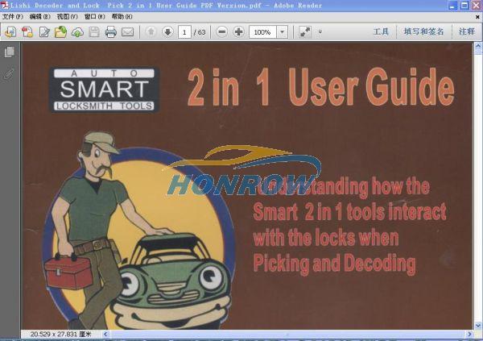The image size is (483, 341).
Task: Go to next page arrow
Action: 167,31
